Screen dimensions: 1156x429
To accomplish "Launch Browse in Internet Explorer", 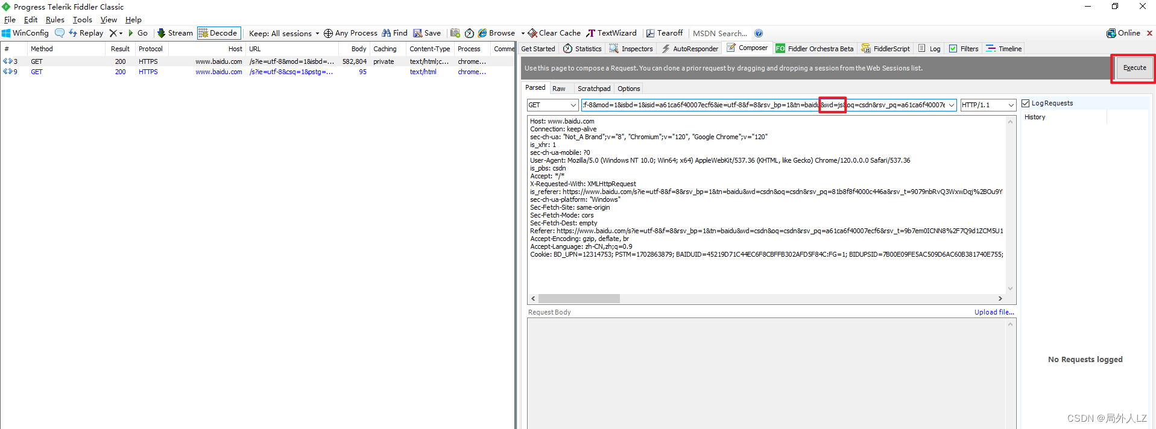I will click(497, 33).
